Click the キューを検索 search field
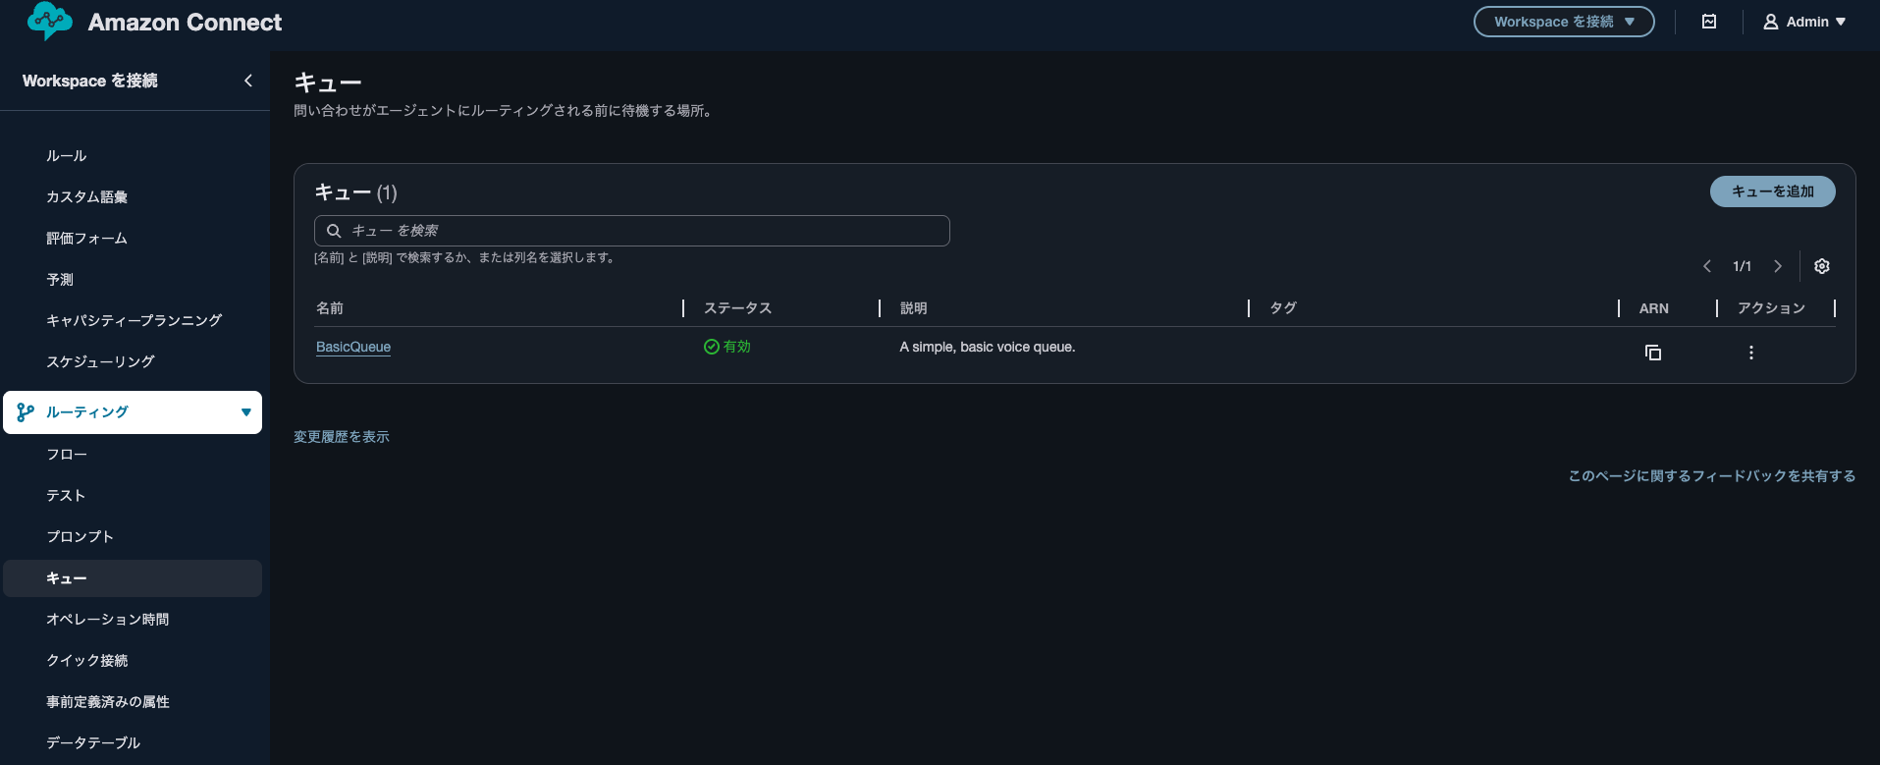This screenshot has width=1880, height=765. (x=632, y=231)
